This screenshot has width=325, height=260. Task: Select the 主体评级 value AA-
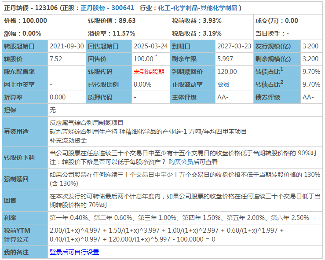click(223, 97)
